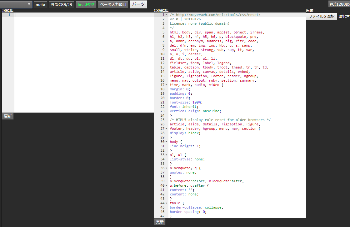
Task: Click the パーツ button
Action: (x=138, y=4)
